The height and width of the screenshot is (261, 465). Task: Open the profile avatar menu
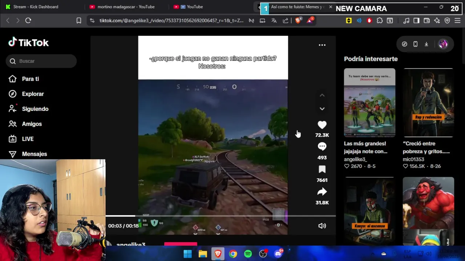click(x=443, y=44)
